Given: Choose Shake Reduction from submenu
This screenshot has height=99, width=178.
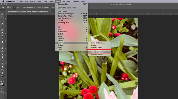Looking at the screenshot, I should click(x=99, y=43).
